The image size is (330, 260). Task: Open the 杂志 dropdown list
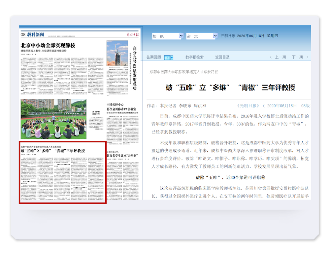pos(202,36)
